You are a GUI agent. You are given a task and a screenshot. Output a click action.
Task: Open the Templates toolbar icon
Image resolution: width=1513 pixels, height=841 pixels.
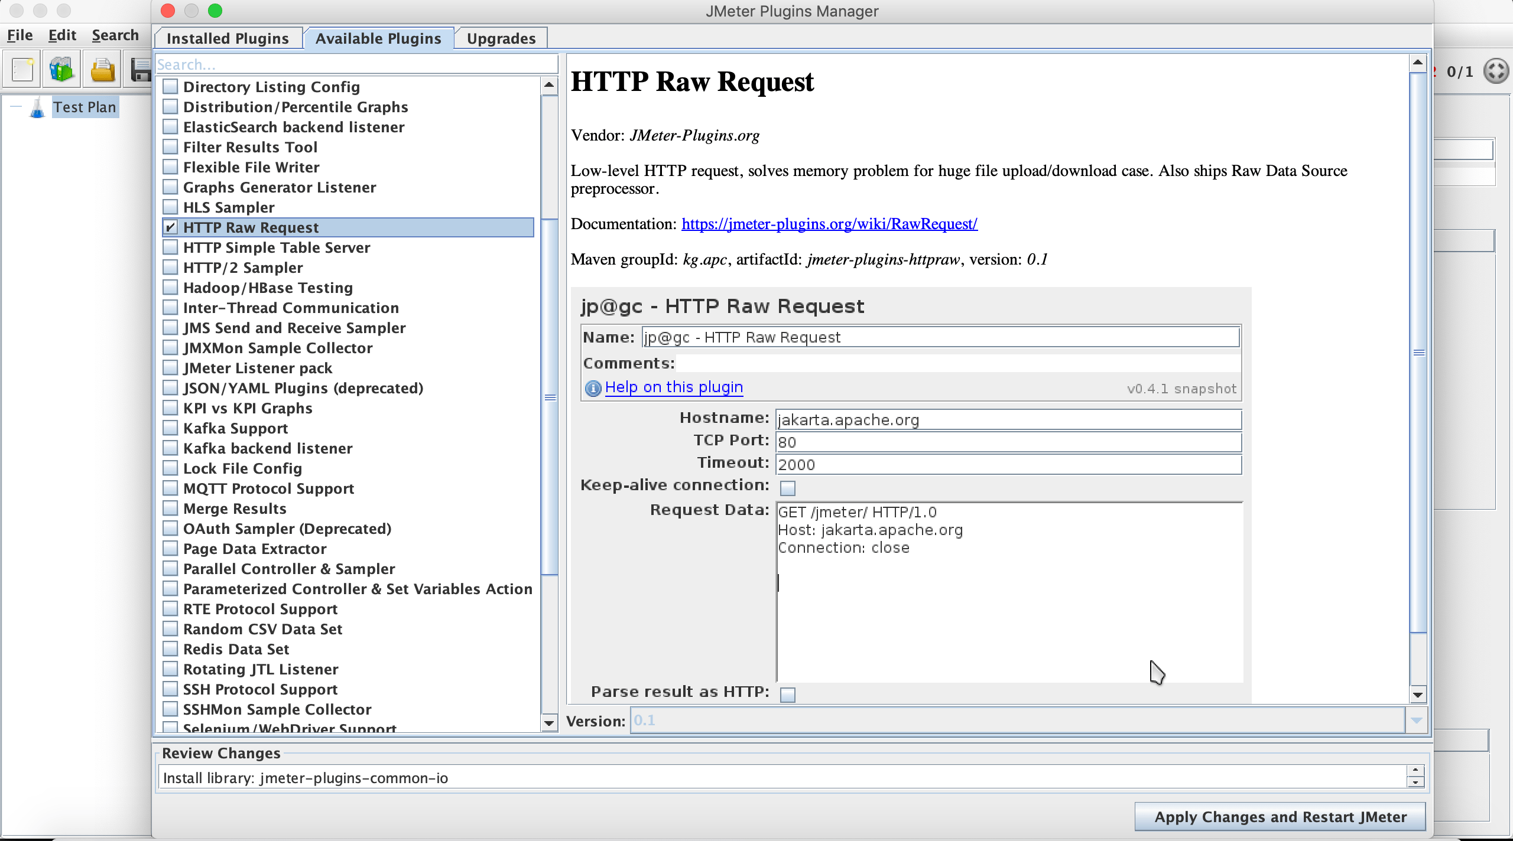[x=61, y=70]
